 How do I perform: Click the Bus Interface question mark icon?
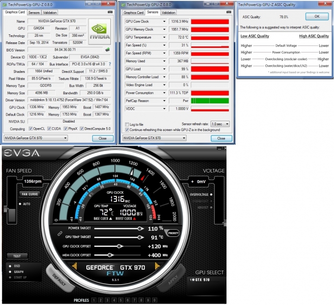pos(109,64)
